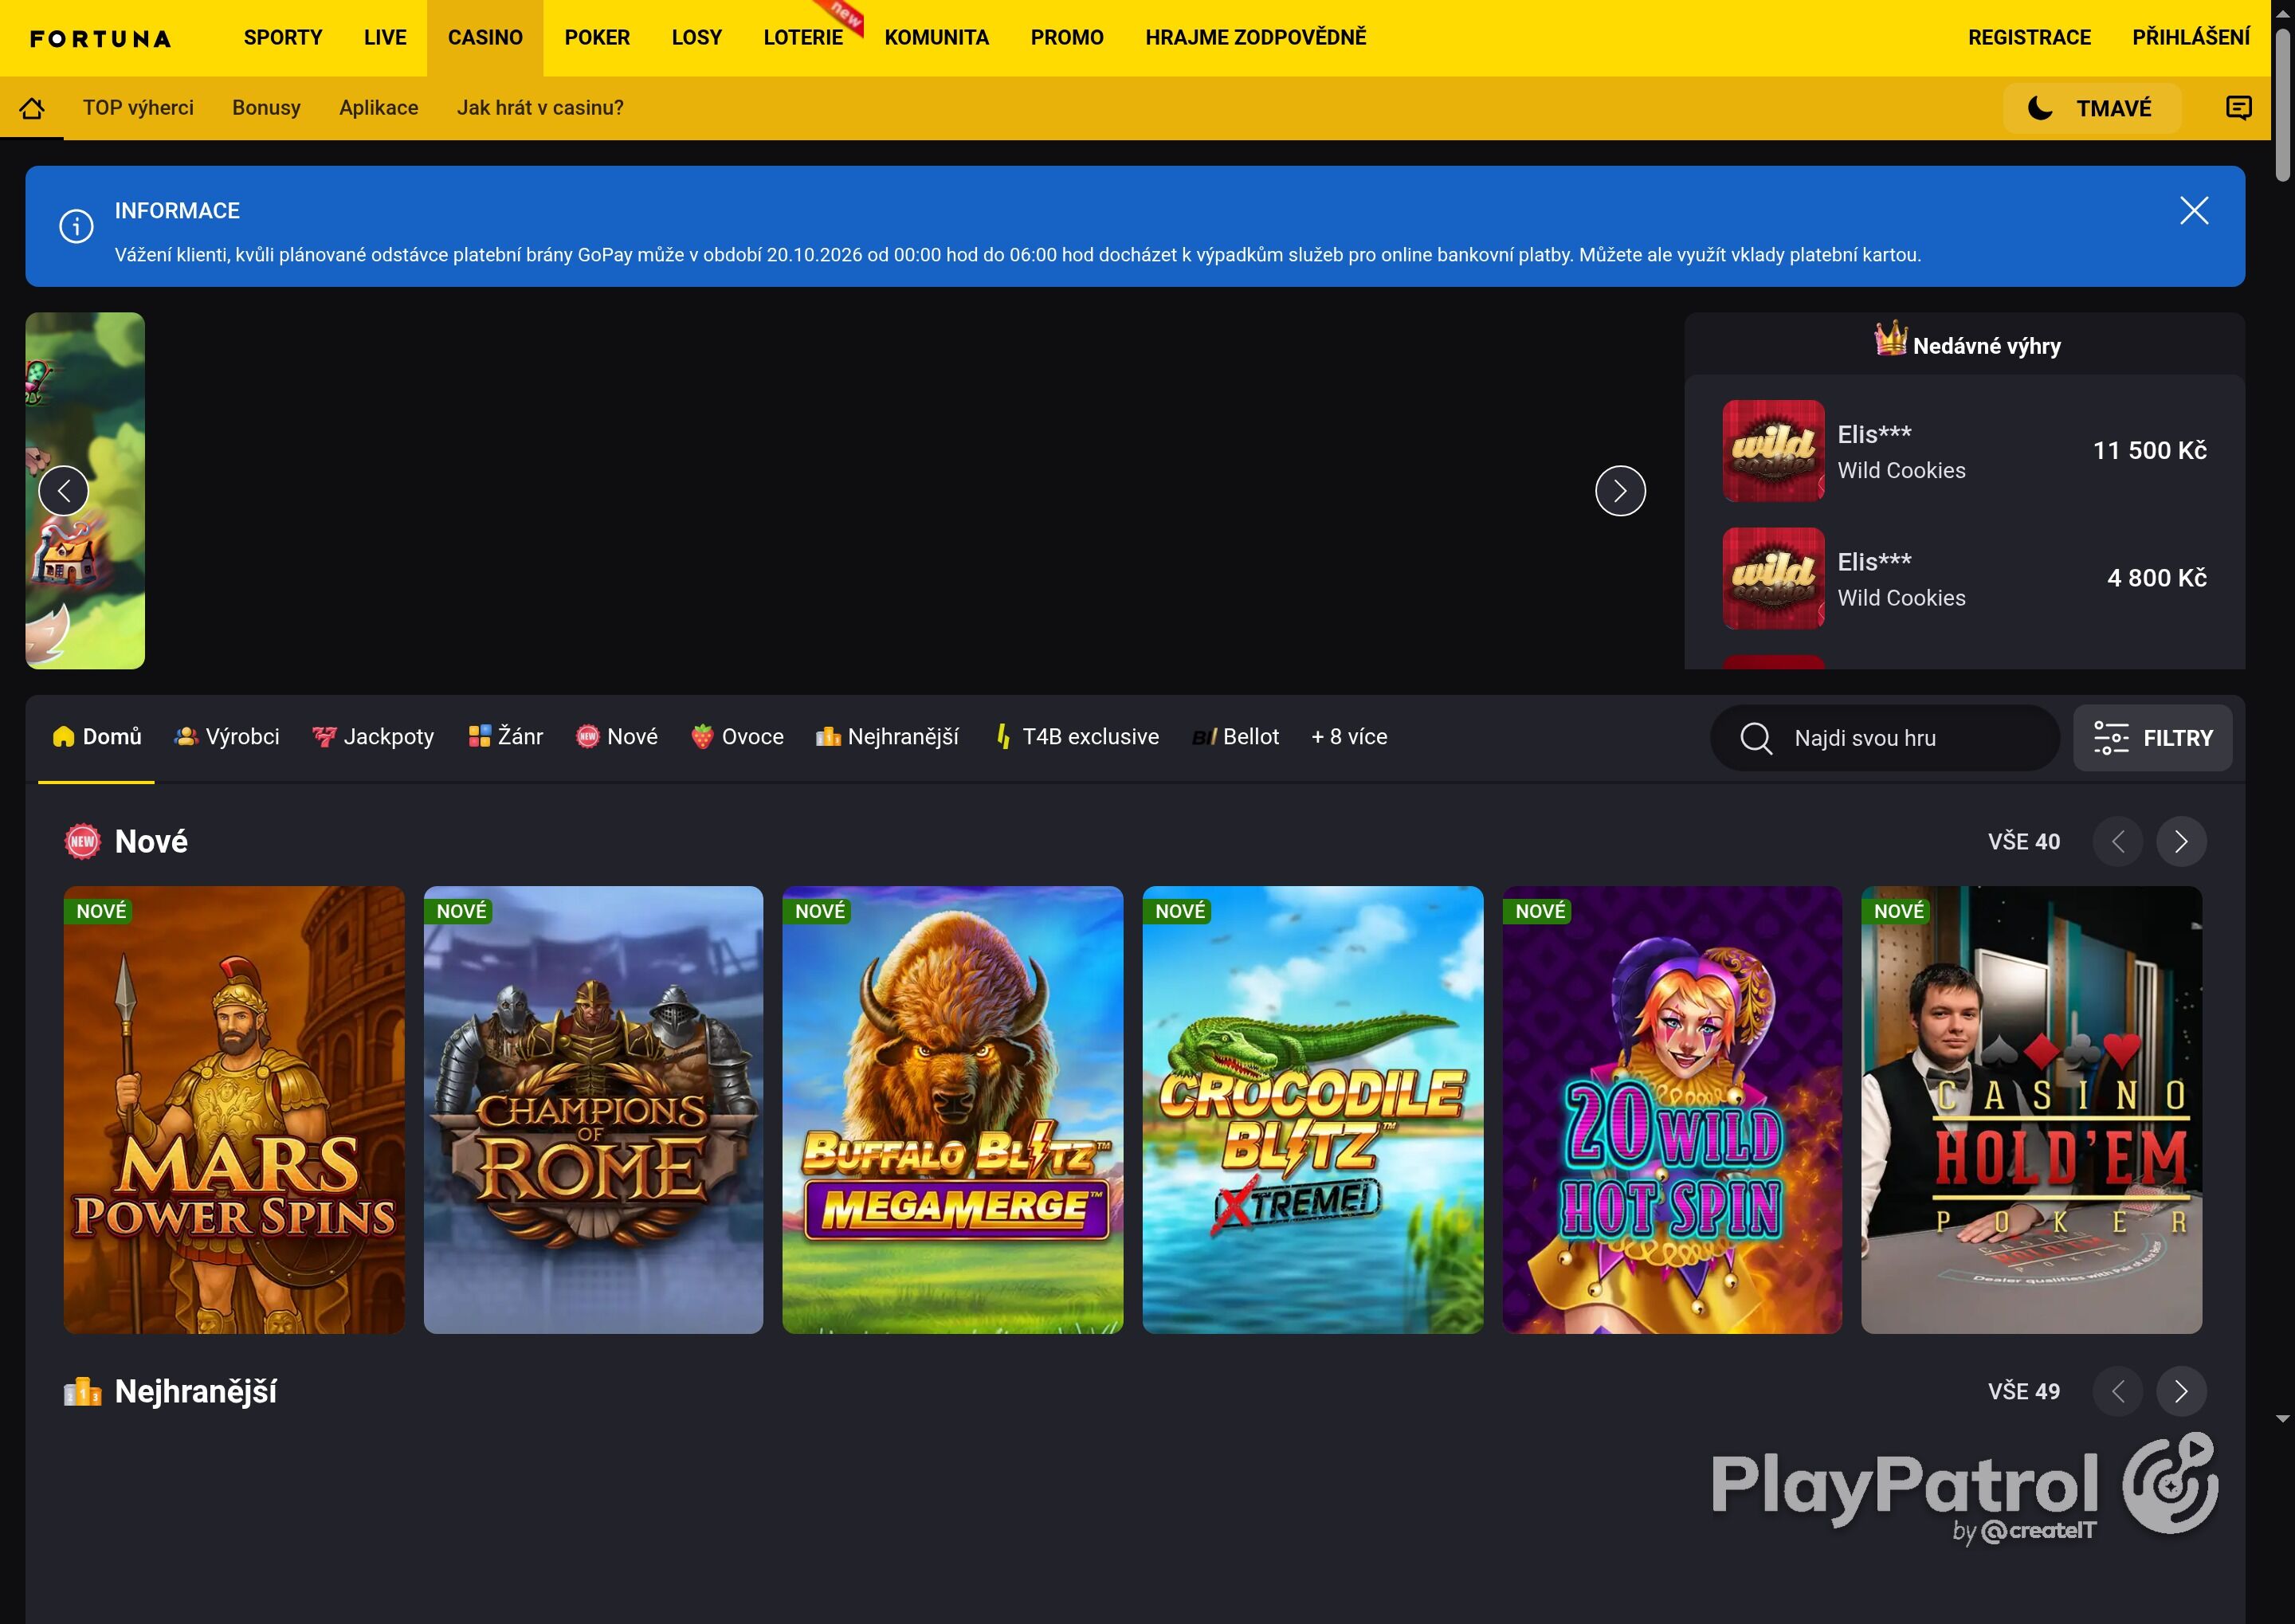Open the chat message icon
Screen dimensions: 2295x1624
coord(2238,108)
